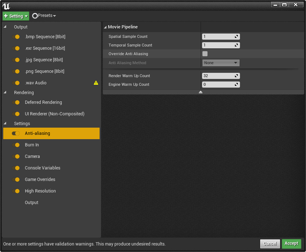This screenshot has height=252, width=306.
Task: Open the green Setting dropdown
Action: coord(16,16)
